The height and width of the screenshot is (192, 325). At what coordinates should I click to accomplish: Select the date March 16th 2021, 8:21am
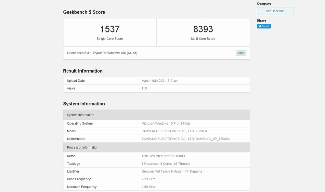160,81
